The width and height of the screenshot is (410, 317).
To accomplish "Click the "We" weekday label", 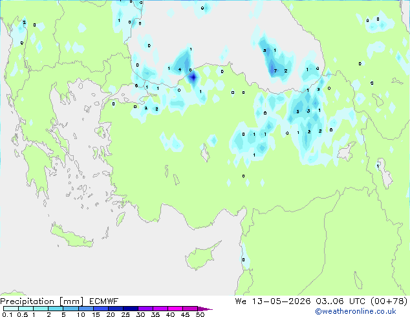I will (241, 301).
